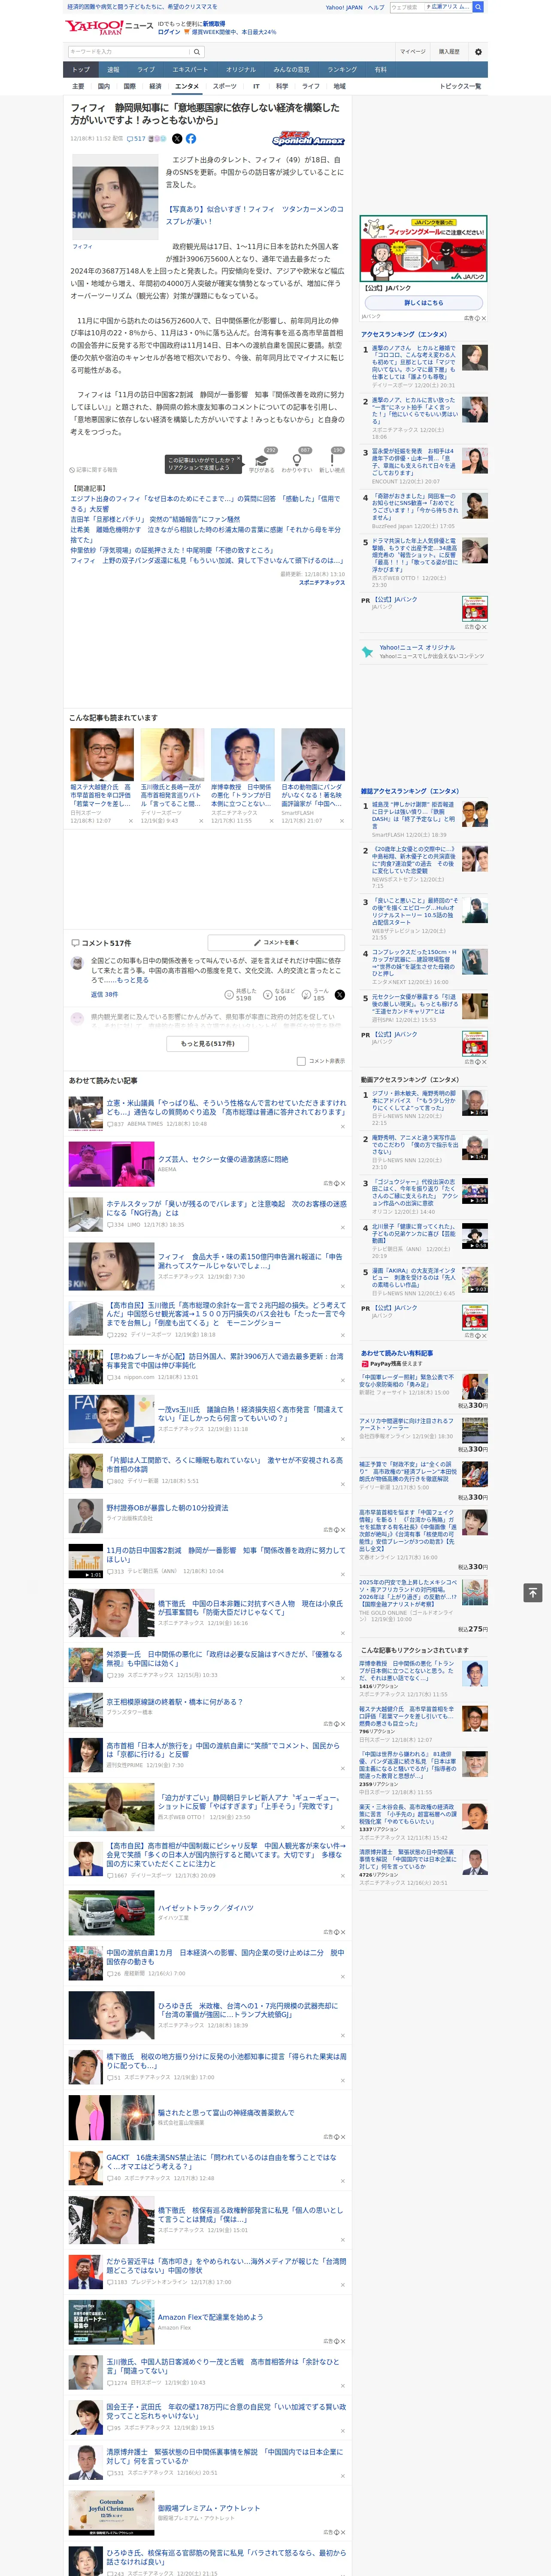Click the scroll-to-top arrow button

(x=533, y=1592)
